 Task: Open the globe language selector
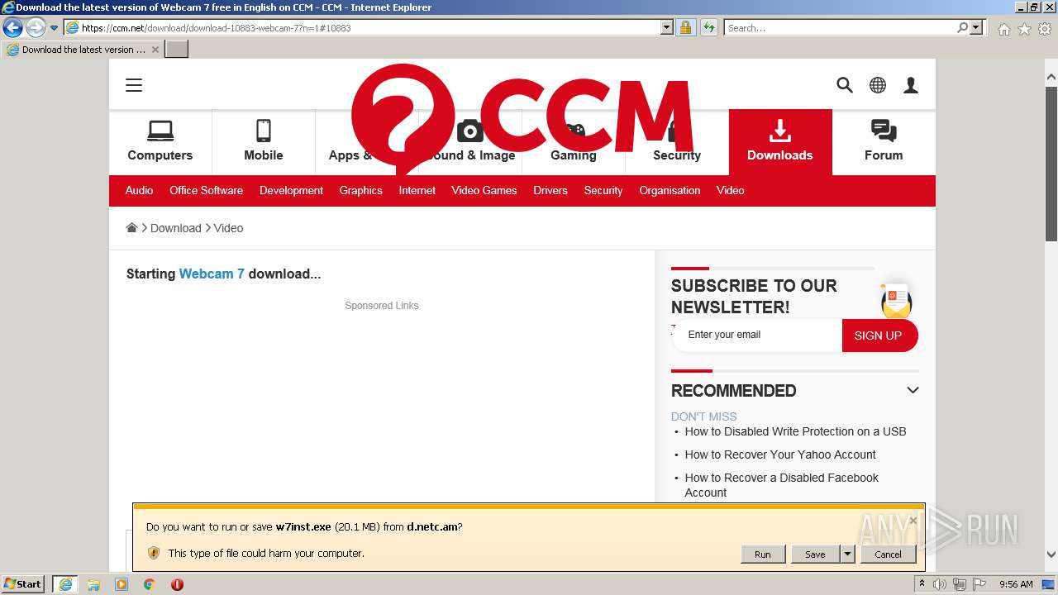[878, 85]
